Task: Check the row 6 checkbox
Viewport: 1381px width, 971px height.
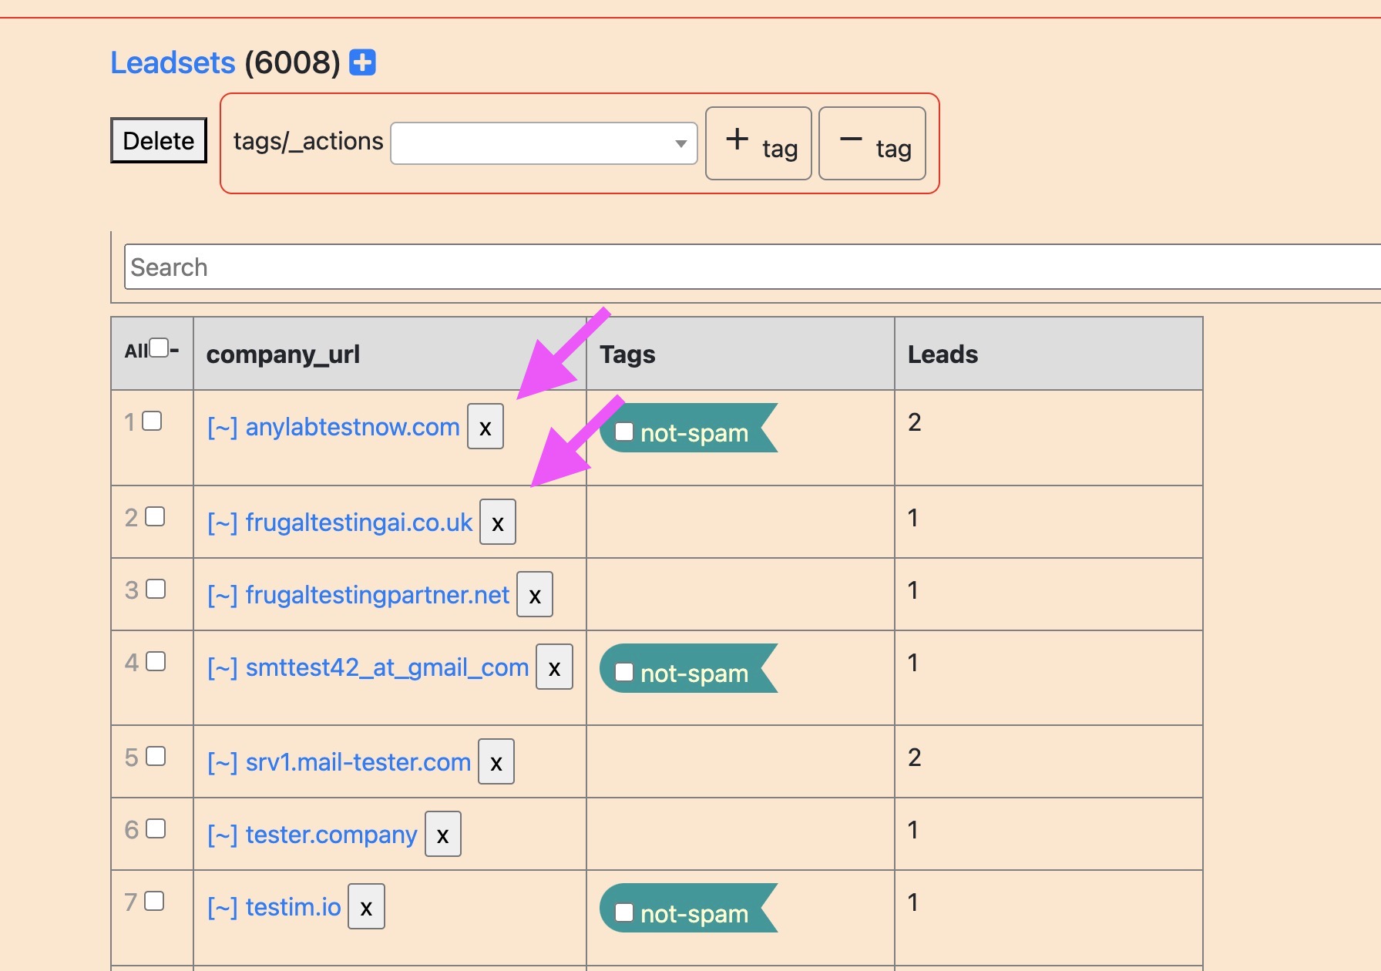Action: tap(156, 828)
